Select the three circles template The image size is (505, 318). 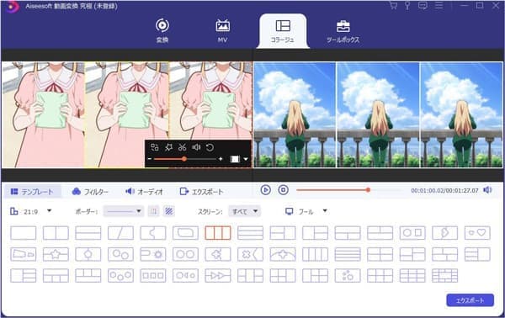click(x=120, y=276)
